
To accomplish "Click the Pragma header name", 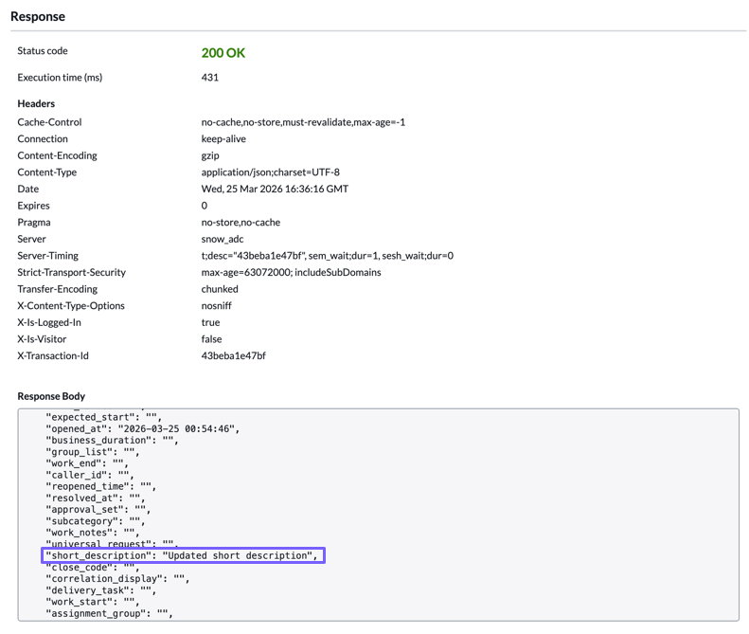I will tap(34, 223).
